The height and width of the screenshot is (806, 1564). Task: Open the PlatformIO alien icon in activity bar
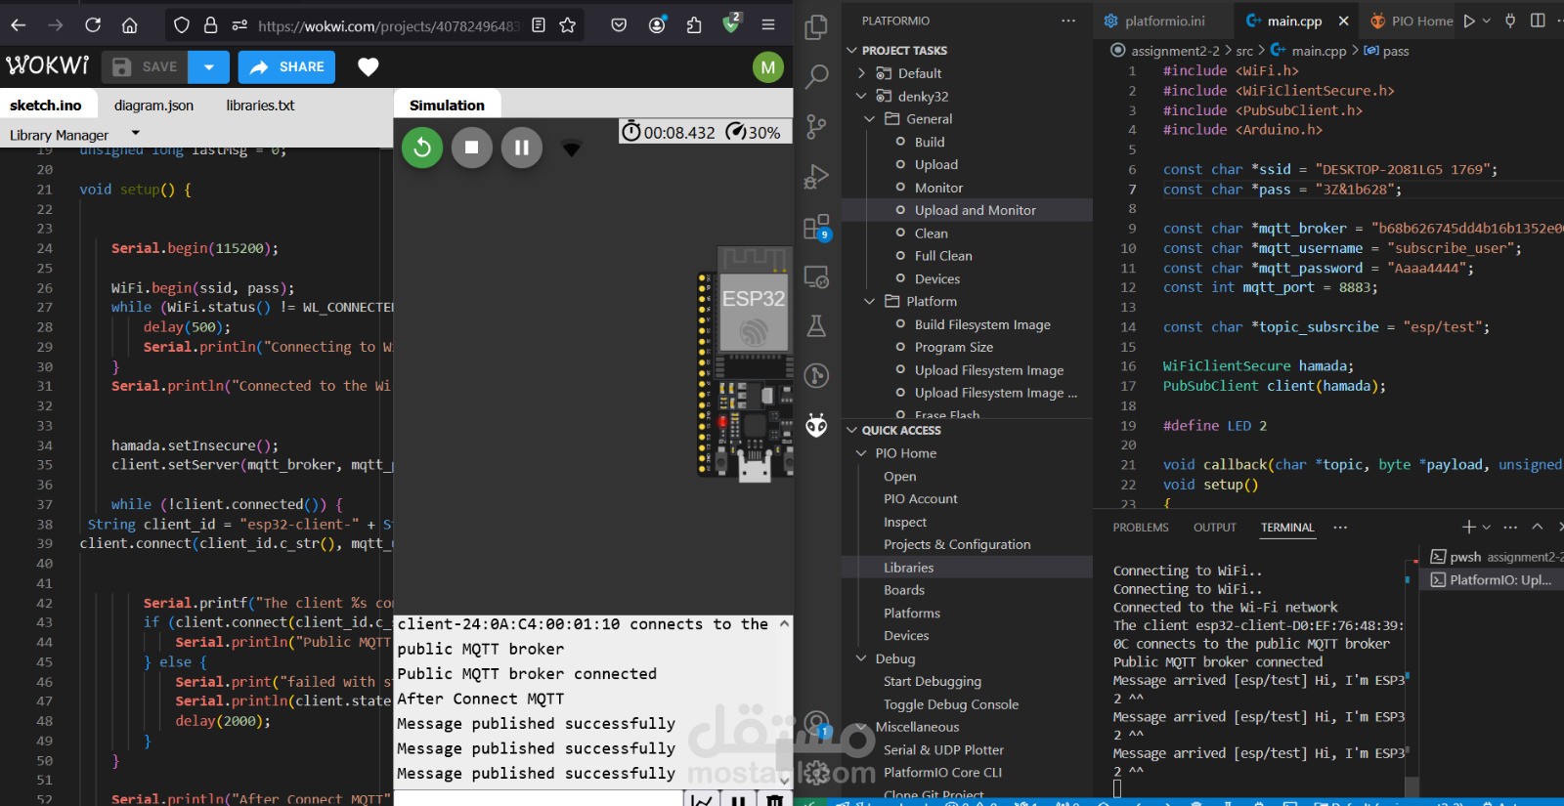point(816,425)
